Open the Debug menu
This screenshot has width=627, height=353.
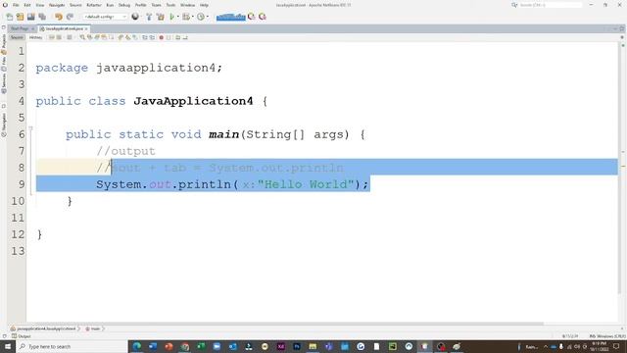tap(124, 5)
